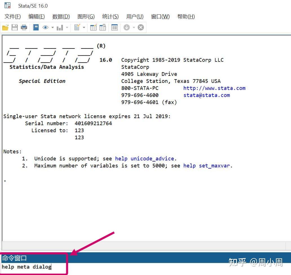291x275 pixels.
Task: Open the Data Editor (Browse) icon
Action: tap(103, 28)
